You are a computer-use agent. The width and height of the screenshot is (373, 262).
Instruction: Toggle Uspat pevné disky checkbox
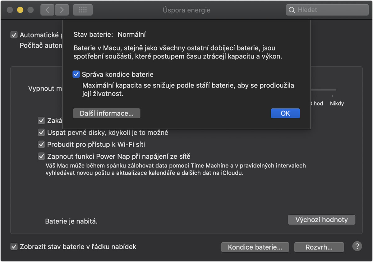pos(41,133)
